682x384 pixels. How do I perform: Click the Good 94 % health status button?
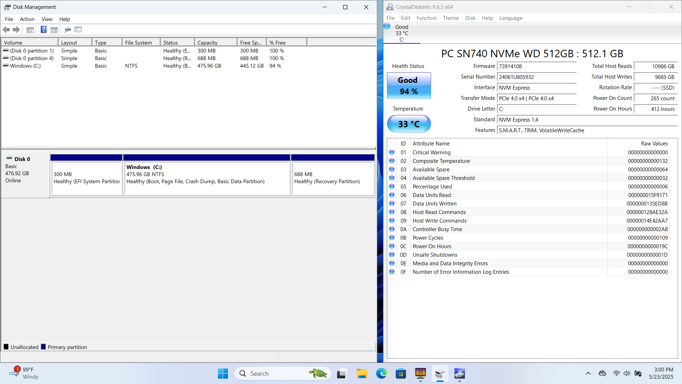pyautogui.click(x=409, y=86)
